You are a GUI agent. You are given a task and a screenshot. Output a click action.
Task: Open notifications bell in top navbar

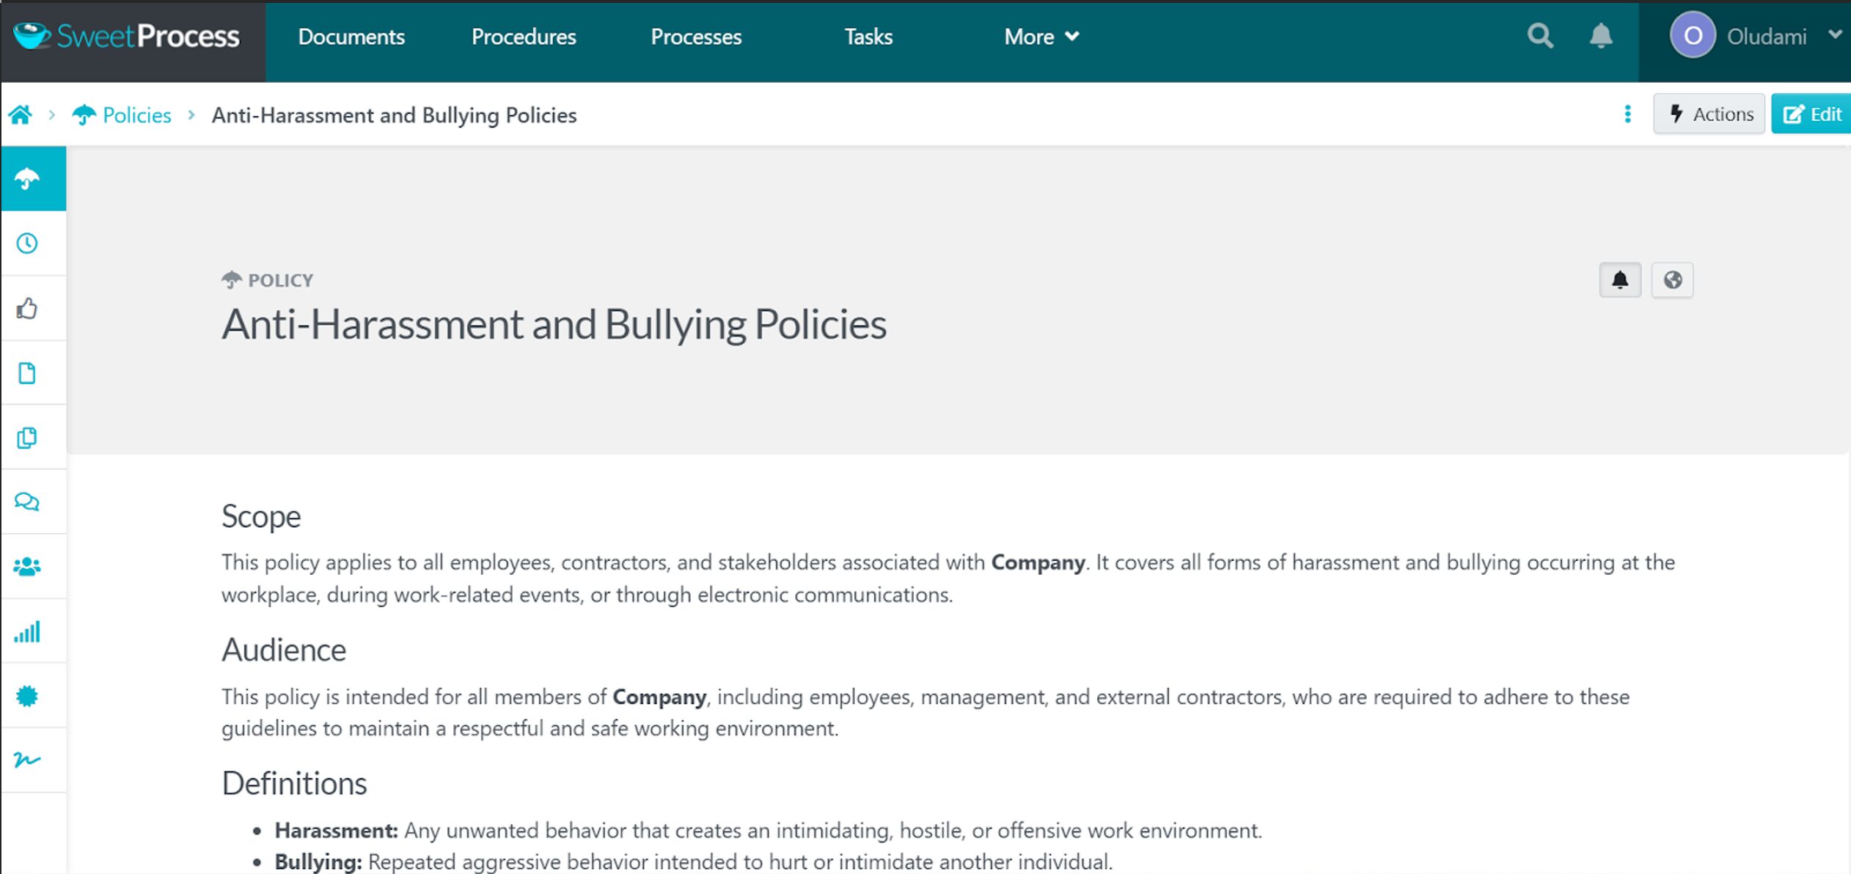(x=1600, y=36)
